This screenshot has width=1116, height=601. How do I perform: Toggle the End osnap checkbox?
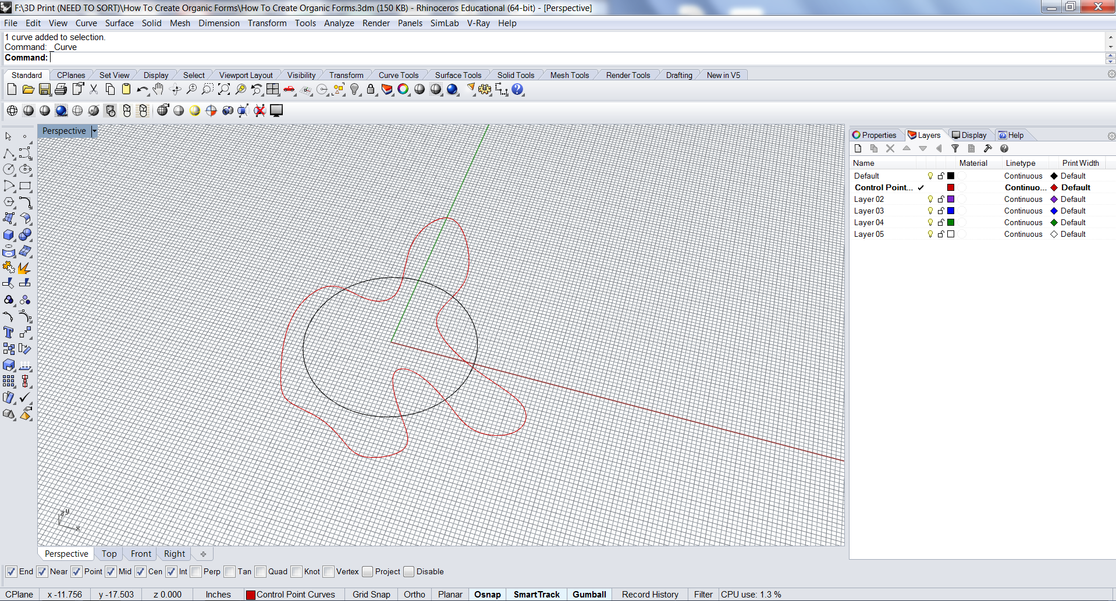(x=11, y=571)
